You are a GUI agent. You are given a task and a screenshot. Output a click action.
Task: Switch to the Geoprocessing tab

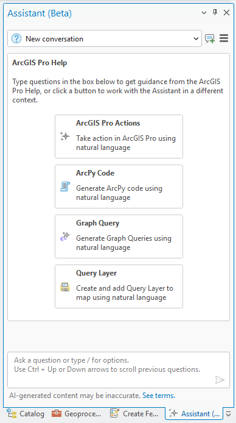[x=76, y=413]
